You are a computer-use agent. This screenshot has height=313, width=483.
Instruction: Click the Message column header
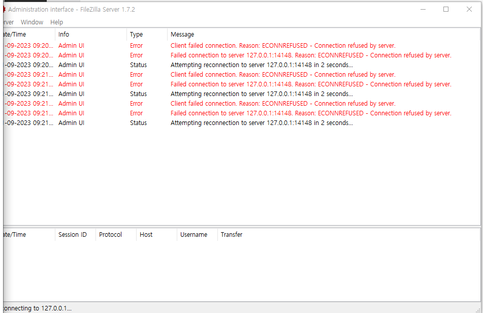click(x=323, y=35)
